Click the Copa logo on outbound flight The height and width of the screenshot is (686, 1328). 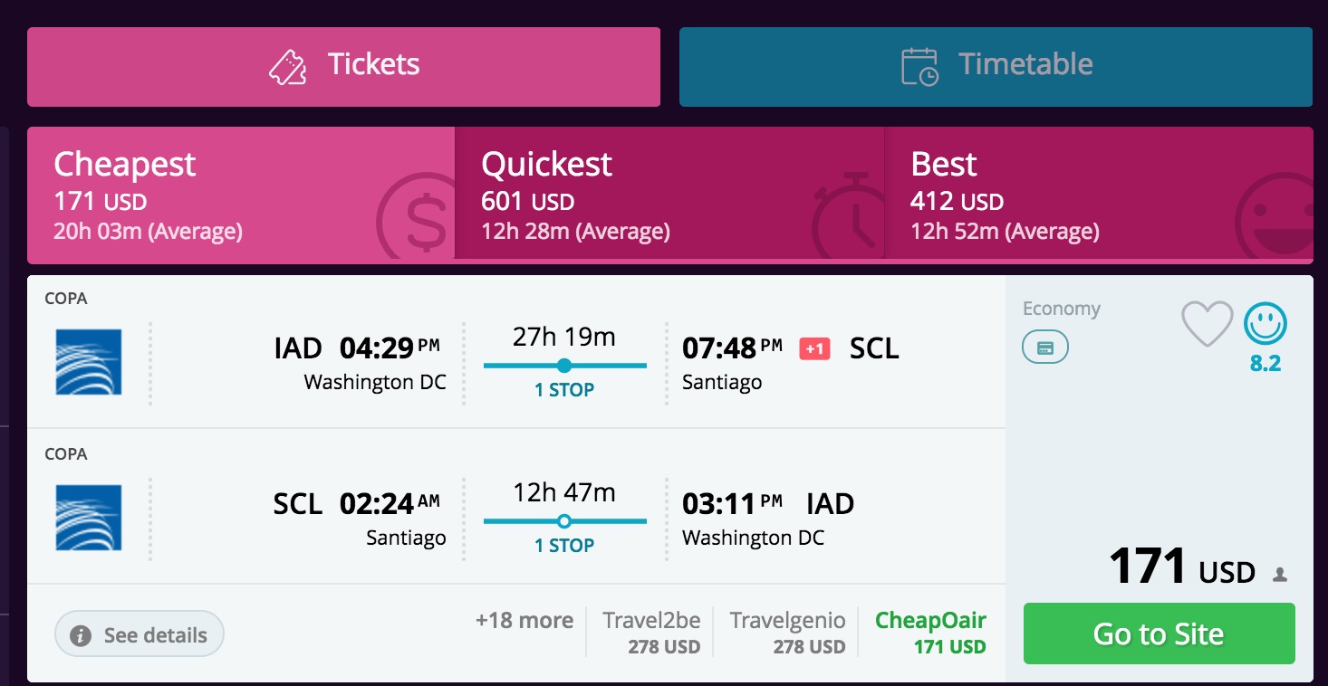point(89,362)
